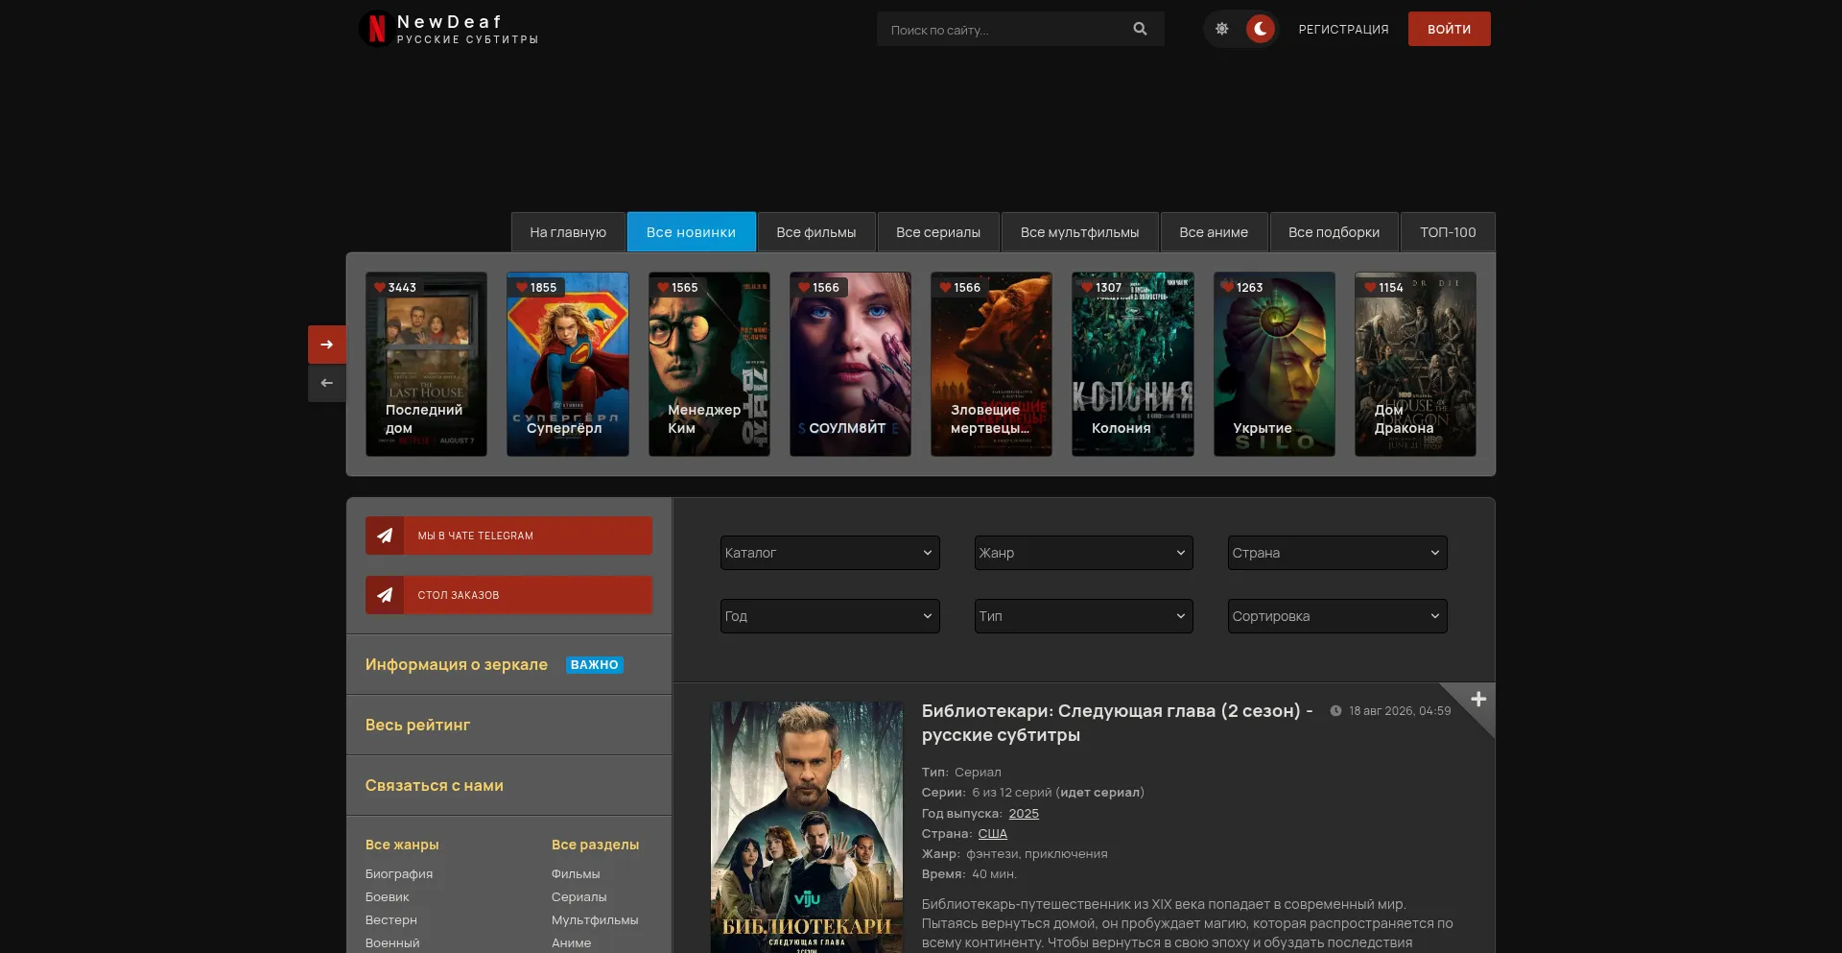Go to the На главную tab
The image size is (1842, 953).
click(x=568, y=232)
